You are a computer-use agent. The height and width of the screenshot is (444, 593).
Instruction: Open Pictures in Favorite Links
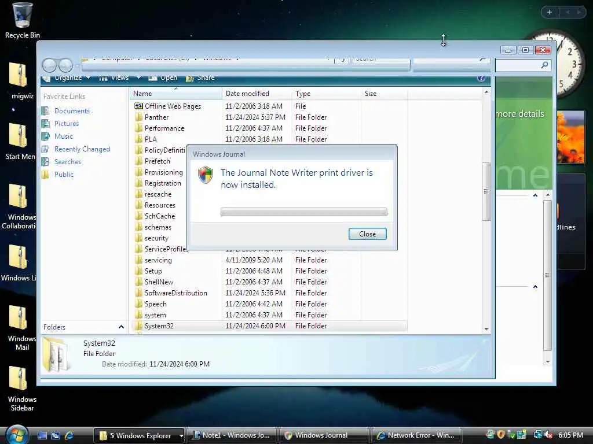(67, 124)
